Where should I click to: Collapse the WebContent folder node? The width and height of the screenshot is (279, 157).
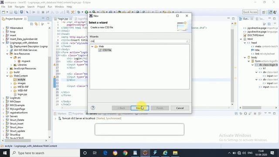[7, 76]
